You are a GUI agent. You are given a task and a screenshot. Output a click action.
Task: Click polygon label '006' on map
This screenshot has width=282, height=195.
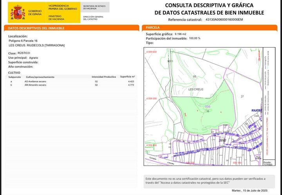(208, 107)
